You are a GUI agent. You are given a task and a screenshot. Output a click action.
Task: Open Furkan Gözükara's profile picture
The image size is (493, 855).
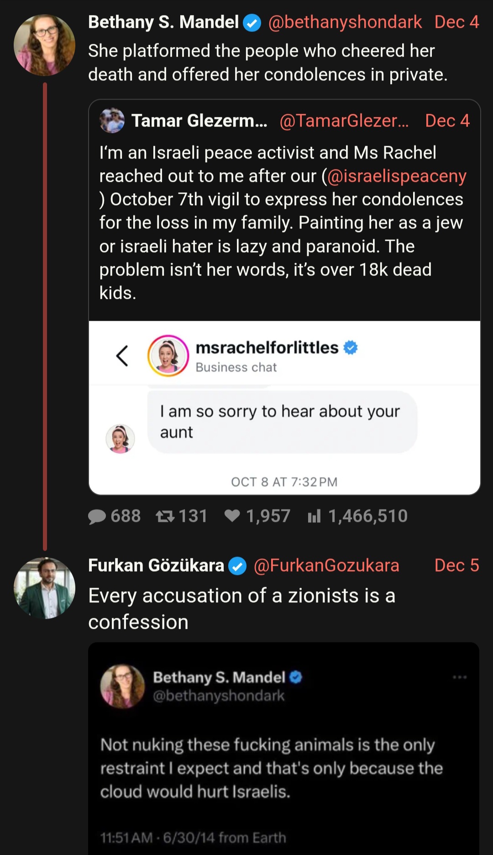pyautogui.click(x=45, y=588)
